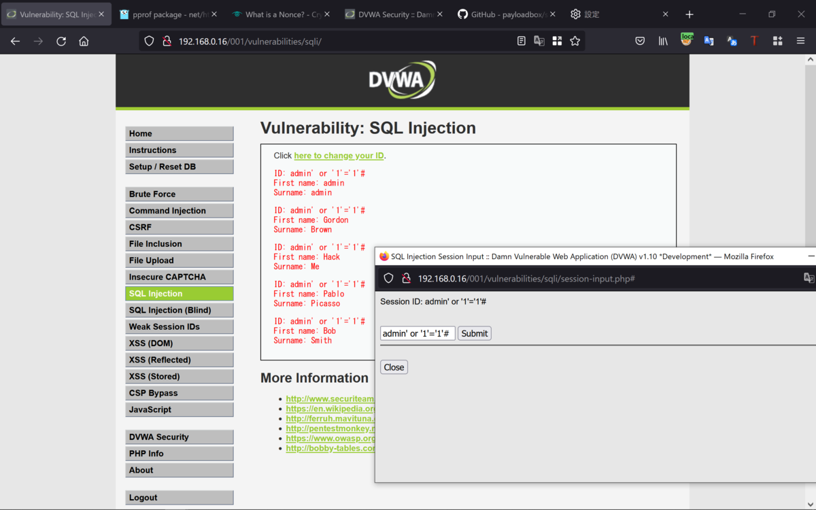This screenshot has height=510, width=816.
Task: Open PHP Info page
Action: (x=180, y=454)
